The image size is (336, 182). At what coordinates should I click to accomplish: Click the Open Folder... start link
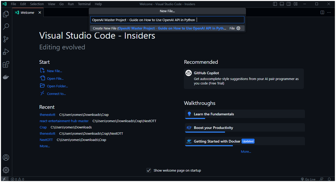(x=54, y=86)
